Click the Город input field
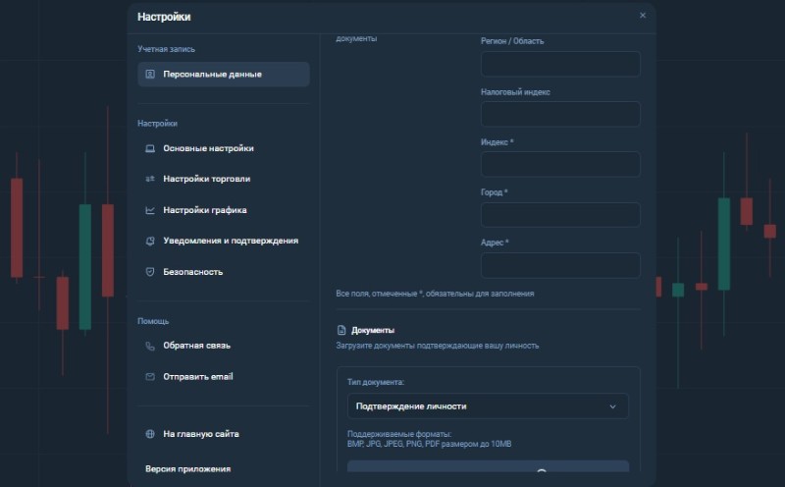 [560, 215]
